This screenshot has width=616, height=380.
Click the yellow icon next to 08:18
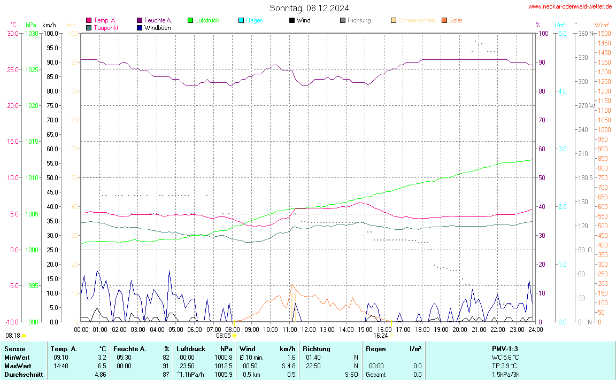(24, 336)
